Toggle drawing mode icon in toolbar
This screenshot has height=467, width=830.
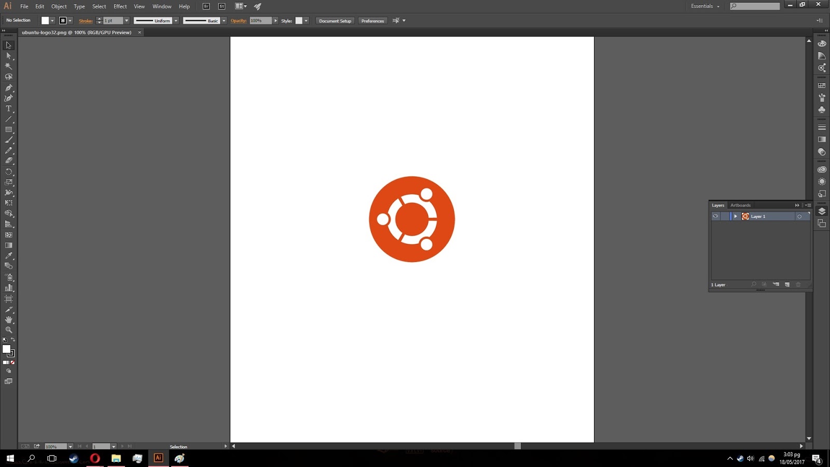tap(9, 371)
